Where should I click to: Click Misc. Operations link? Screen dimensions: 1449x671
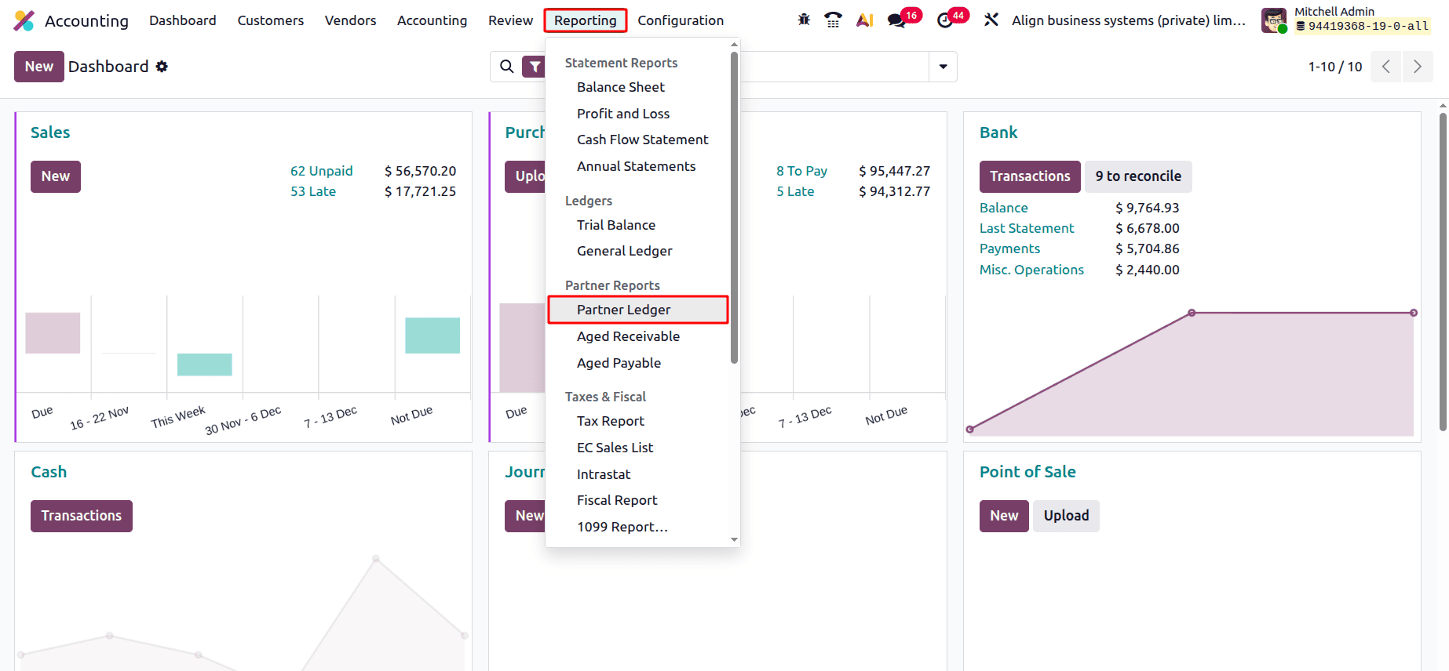click(x=1031, y=270)
